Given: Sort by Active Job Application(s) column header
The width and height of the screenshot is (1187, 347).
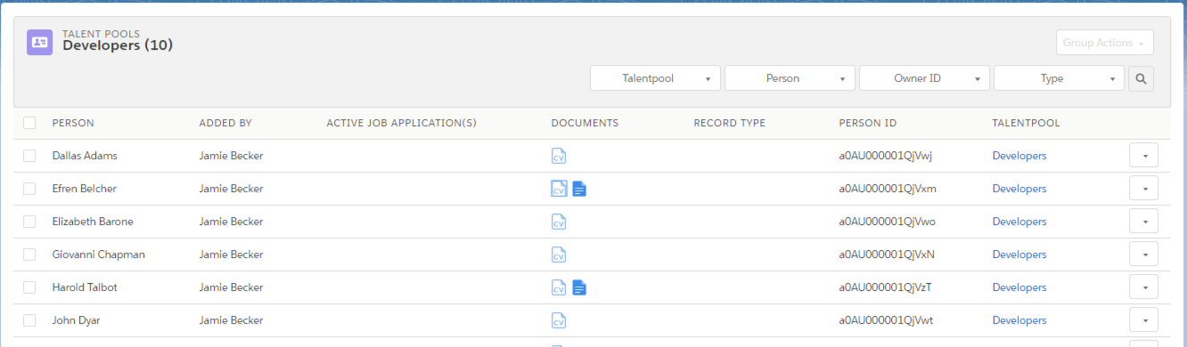Looking at the screenshot, I should [402, 124].
